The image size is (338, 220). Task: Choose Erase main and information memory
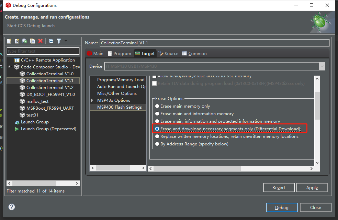click(x=157, y=114)
